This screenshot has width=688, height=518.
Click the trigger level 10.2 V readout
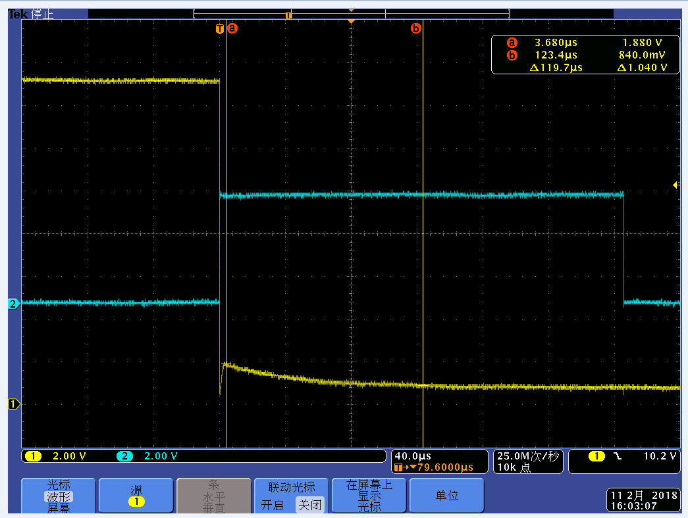(660, 456)
